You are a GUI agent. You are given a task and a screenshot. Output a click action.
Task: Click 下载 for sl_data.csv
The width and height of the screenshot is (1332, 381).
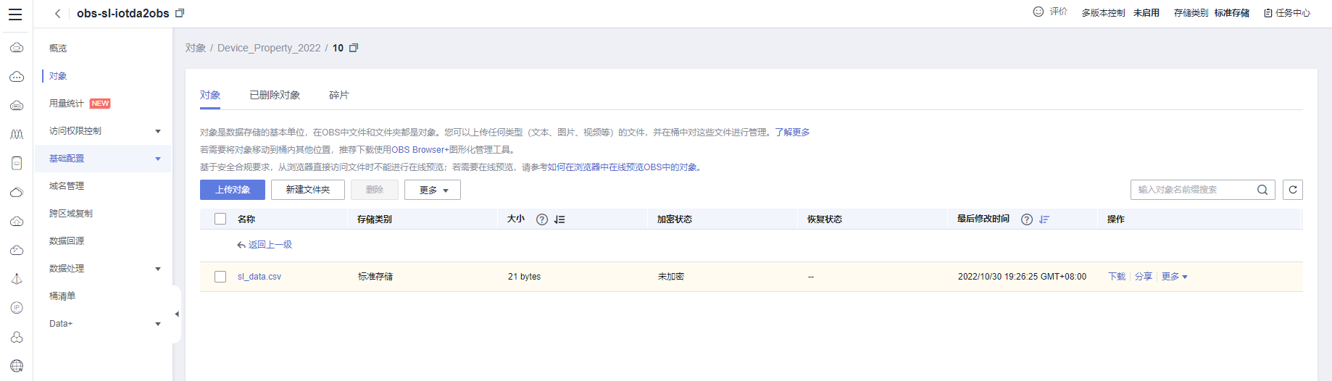(x=1117, y=277)
